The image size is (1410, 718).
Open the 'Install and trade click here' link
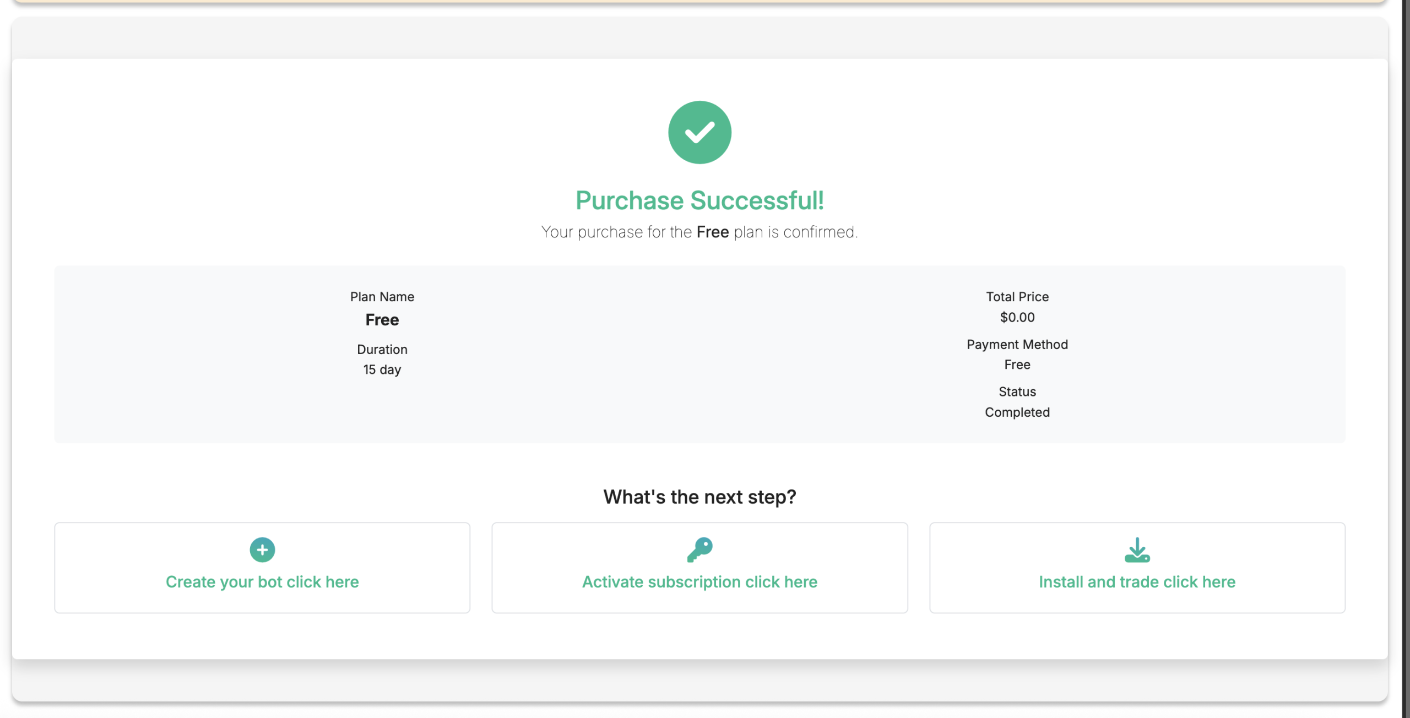pos(1137,582)
